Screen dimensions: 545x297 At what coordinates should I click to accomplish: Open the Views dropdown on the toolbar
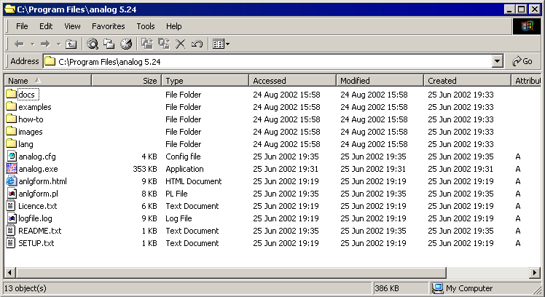pos(221,44)
